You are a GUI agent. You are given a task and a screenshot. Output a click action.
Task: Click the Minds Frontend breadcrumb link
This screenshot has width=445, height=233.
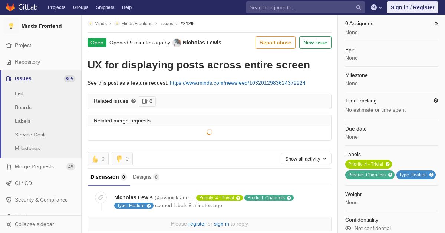[x=137, y=23]
